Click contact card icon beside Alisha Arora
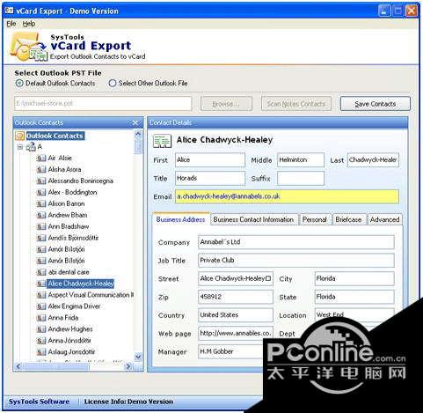Screen dimensions: 423x413 pos(41,170)
